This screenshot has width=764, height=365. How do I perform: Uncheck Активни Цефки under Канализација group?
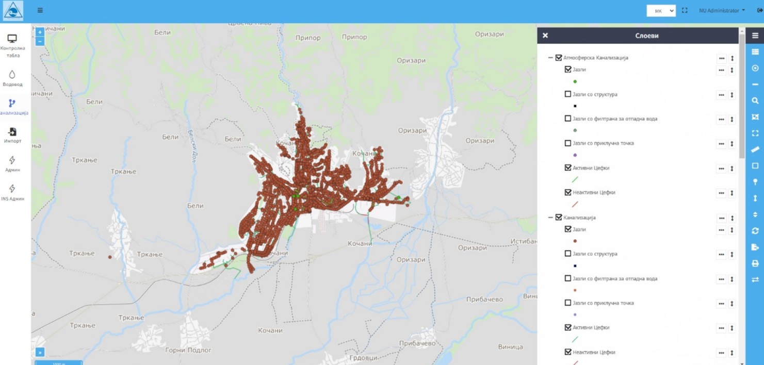click(x=568, y=327)
